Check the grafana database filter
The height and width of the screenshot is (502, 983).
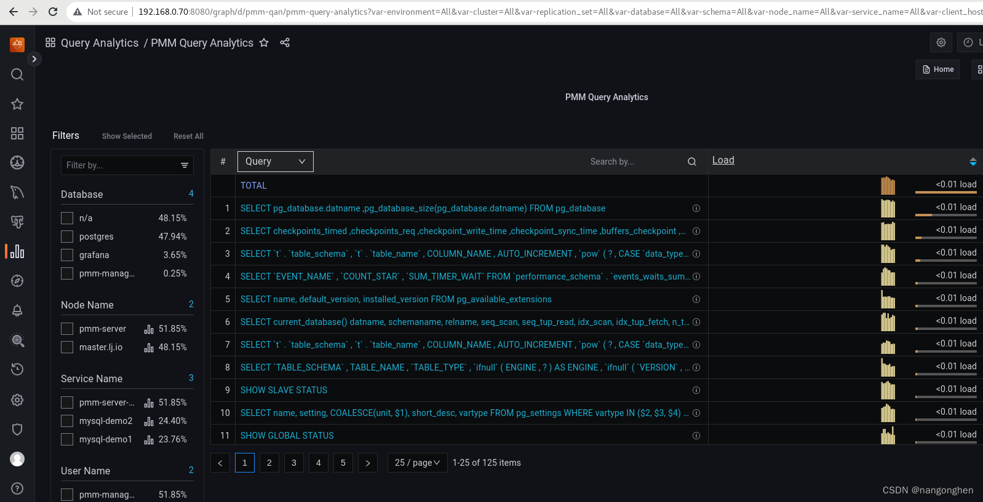pos(67,255)
